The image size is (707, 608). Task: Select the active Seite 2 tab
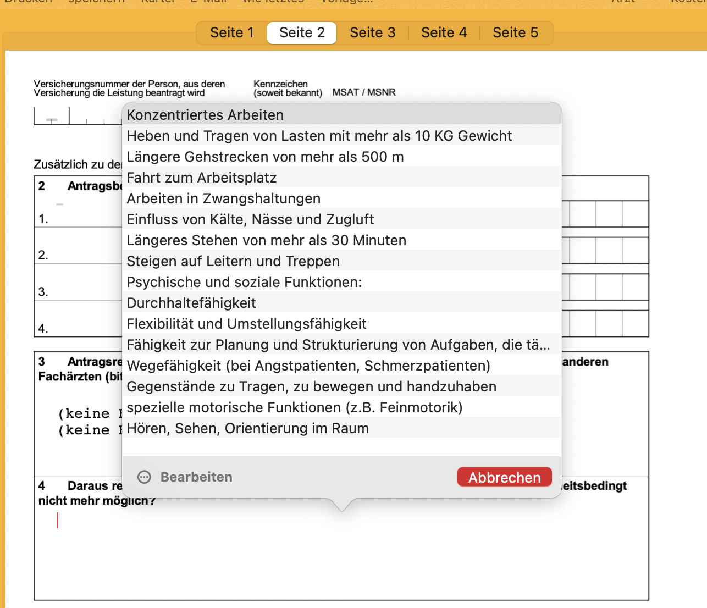(x=302, y=33)
